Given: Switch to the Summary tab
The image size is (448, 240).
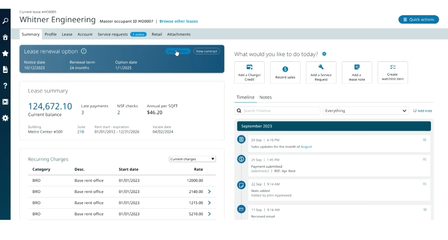Looking at the screenshot, I should (31, 34).
